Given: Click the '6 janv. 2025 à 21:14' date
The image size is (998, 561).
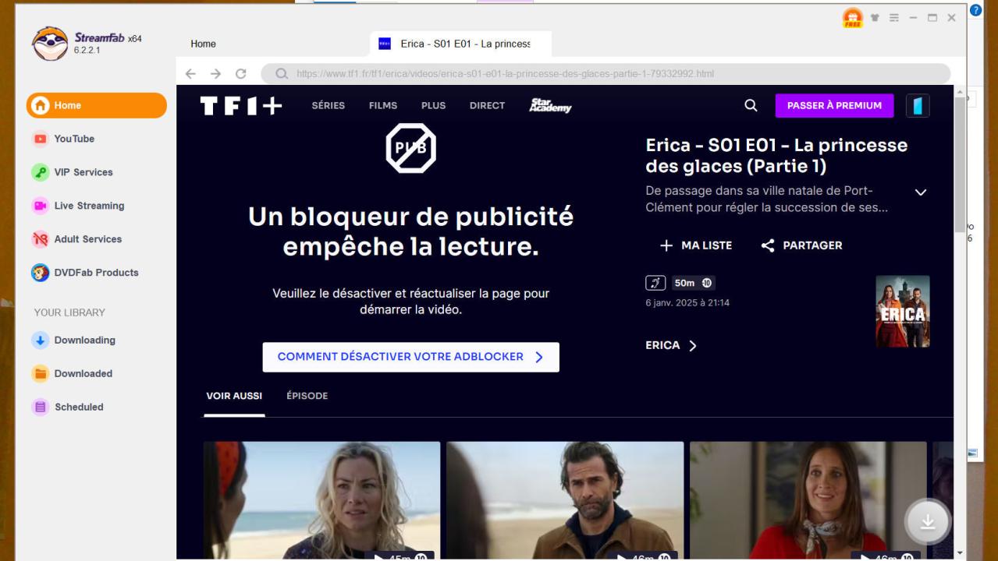Looking at the screenshot, I should pos(687,302).
